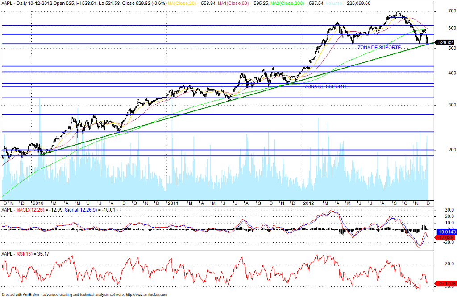Click the 529.82 last price tag
457x297 pixels.
[445, 42]
